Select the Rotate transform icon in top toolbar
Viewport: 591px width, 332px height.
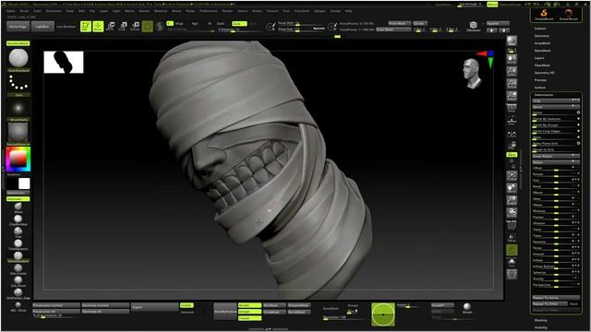coord(135,27)
